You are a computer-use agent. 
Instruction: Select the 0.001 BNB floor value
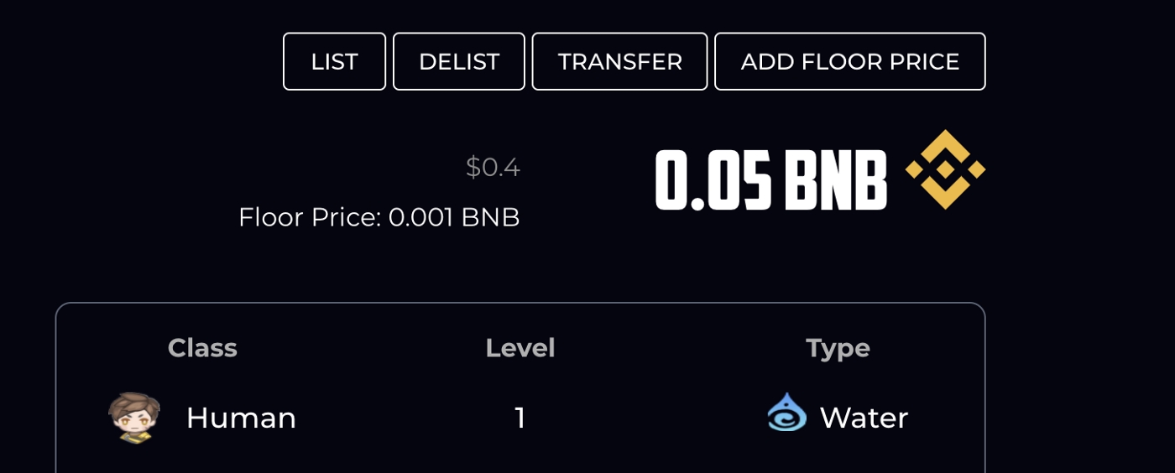454,218
